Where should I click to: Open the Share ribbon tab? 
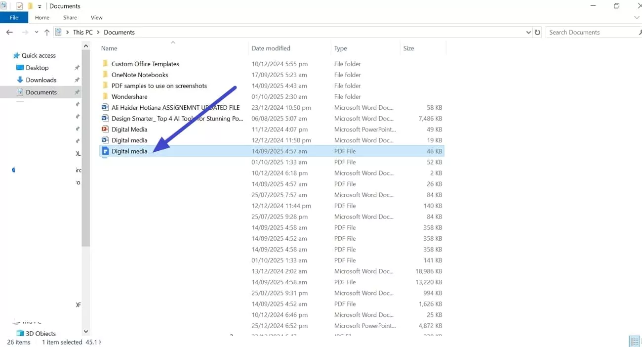(70, 17)
